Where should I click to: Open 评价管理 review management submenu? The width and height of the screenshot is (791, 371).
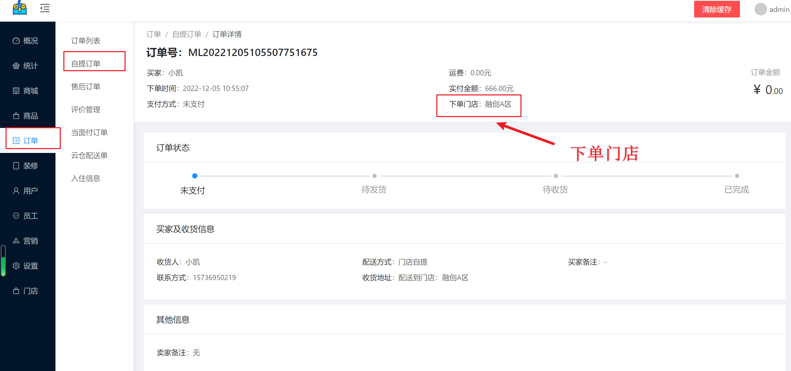[86, 110]
